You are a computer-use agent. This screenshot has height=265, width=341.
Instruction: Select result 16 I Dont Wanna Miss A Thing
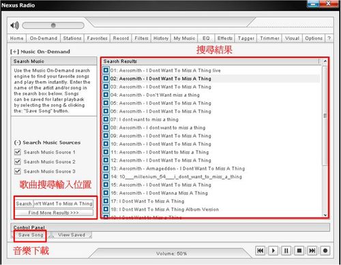159,193
